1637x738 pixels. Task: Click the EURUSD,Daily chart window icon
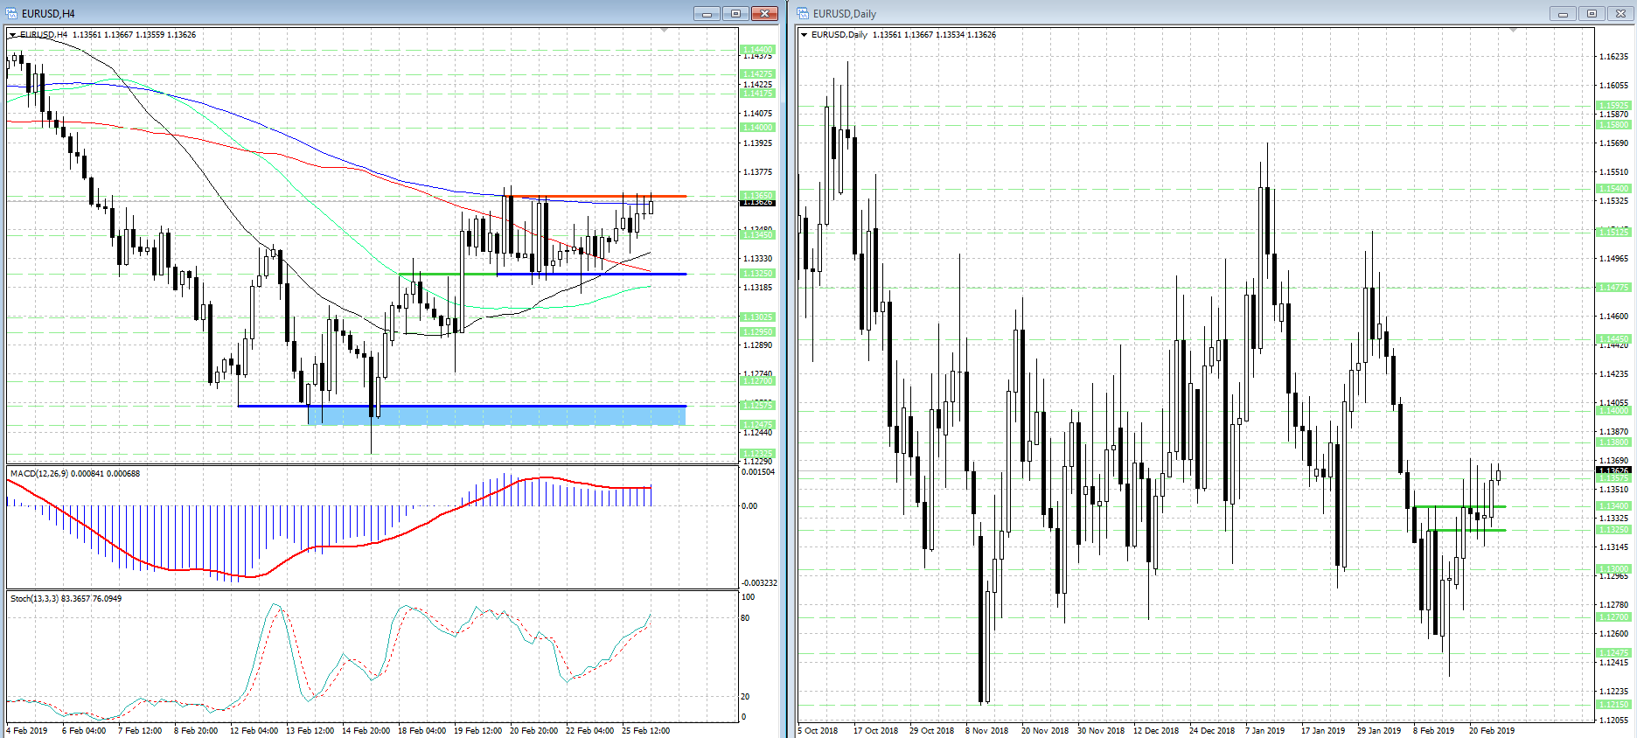click(803, 13)
